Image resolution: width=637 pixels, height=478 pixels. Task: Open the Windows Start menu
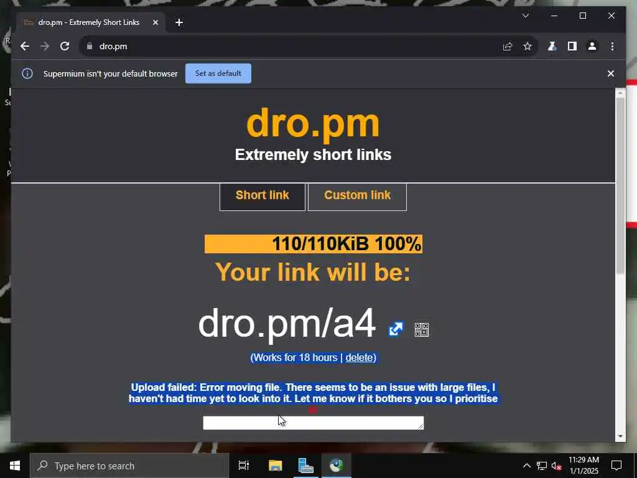[x=15, y=466]
